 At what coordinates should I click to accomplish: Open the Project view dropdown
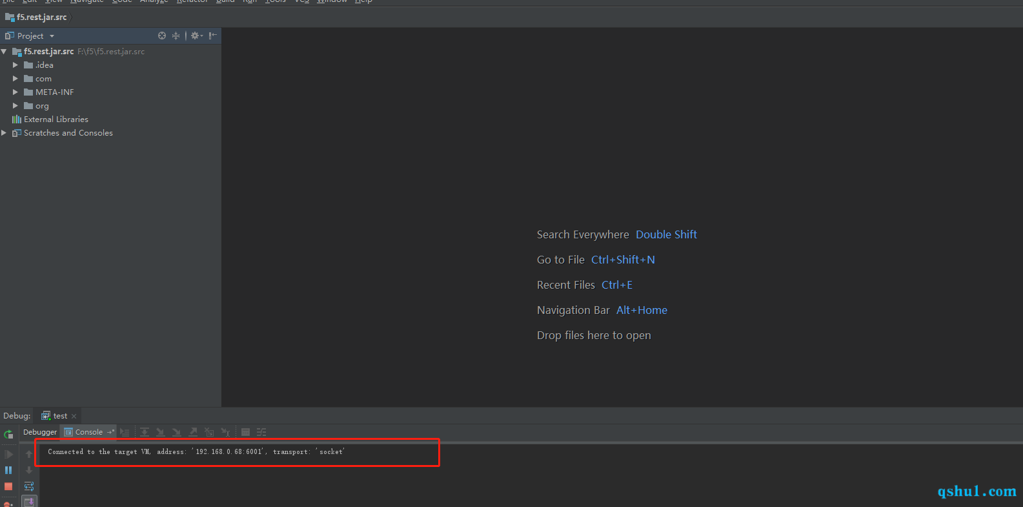(52, 36)
